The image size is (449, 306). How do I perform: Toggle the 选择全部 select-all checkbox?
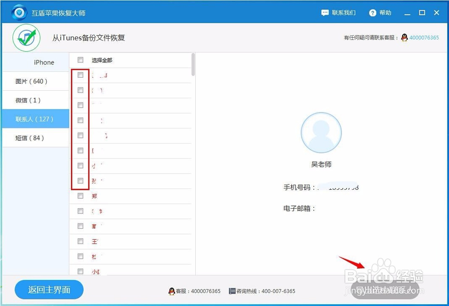pos(80,60)
